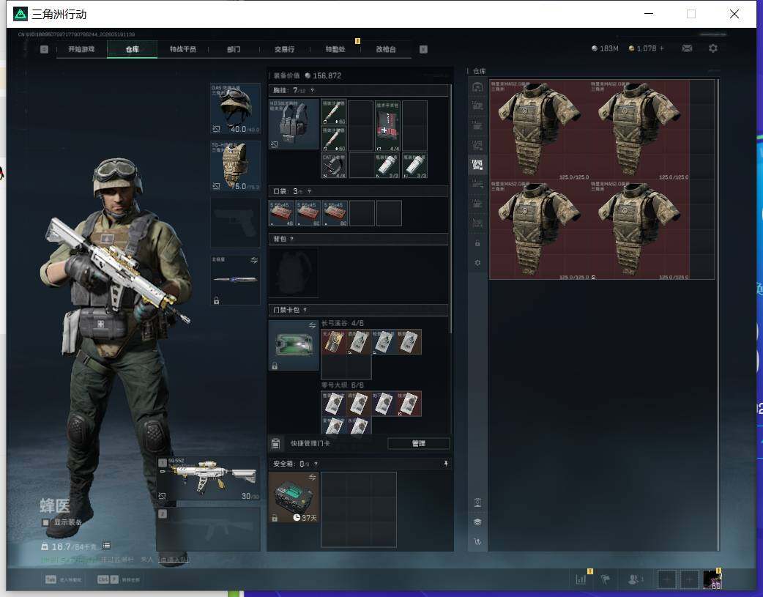Select first injector in chest rig

pyautogui.click(x=334, y=113)
